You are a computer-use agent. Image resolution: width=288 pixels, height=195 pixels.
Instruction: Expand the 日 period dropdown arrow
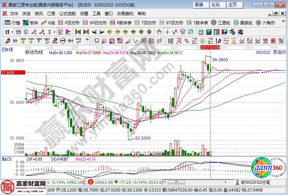[x=12, y=32]
